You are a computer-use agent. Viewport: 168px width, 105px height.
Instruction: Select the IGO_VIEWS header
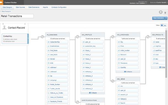[x=128, y=79]
